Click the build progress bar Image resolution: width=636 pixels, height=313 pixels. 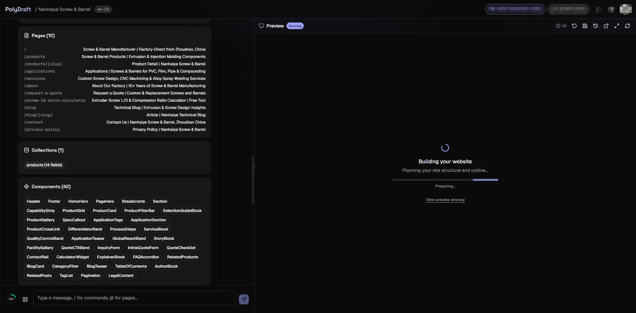click(x=445, y=180)
